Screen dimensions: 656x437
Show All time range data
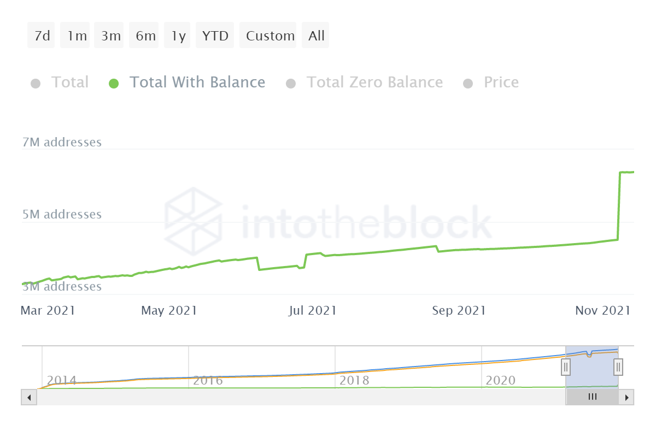pos(316,36)
